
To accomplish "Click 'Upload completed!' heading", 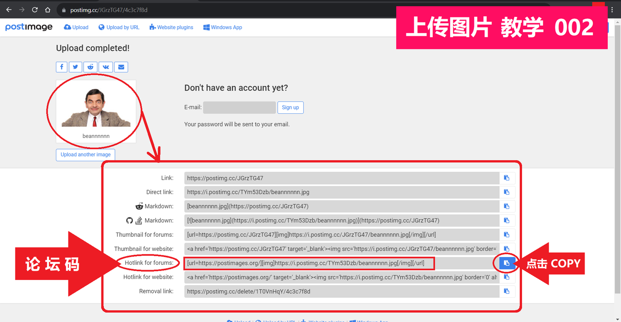I will pos(93,48).
